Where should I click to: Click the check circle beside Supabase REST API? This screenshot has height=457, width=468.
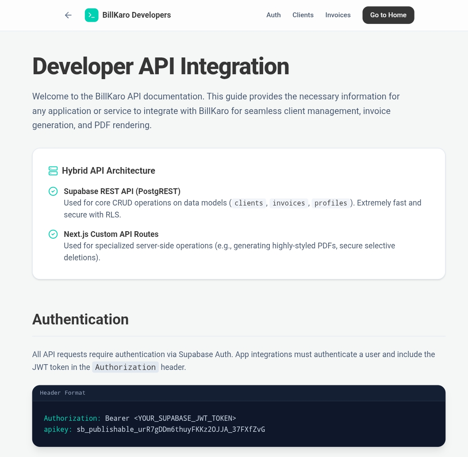click(x=53, y=191)
